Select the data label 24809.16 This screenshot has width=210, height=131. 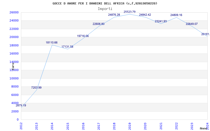click(176, 15)
